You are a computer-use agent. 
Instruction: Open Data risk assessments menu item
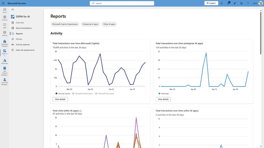[25, 50]
